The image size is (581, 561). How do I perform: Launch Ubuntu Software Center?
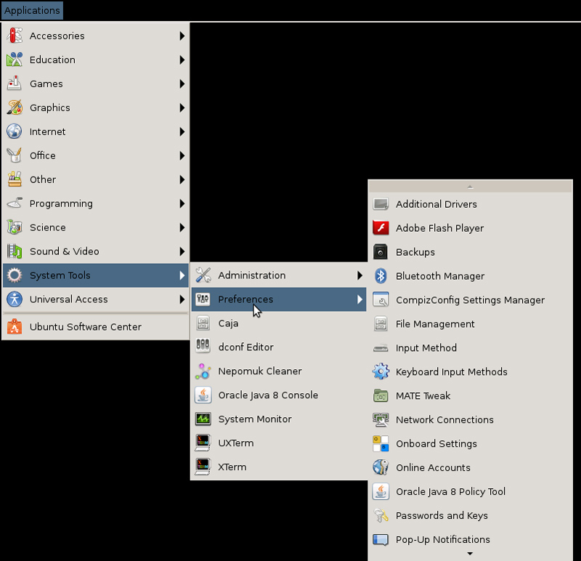click(96, 327)
